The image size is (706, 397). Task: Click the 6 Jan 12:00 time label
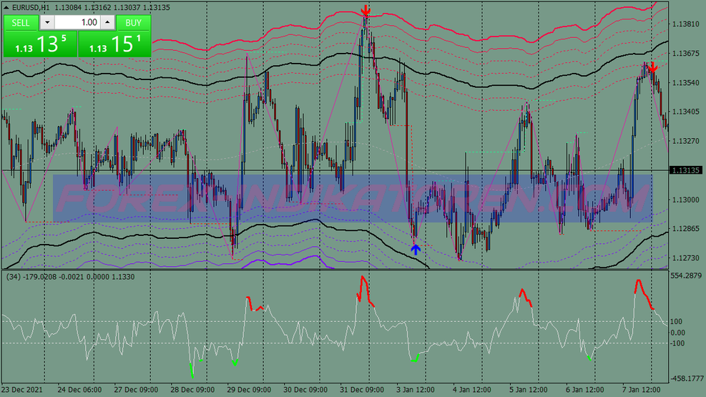[x=585, y=389]
